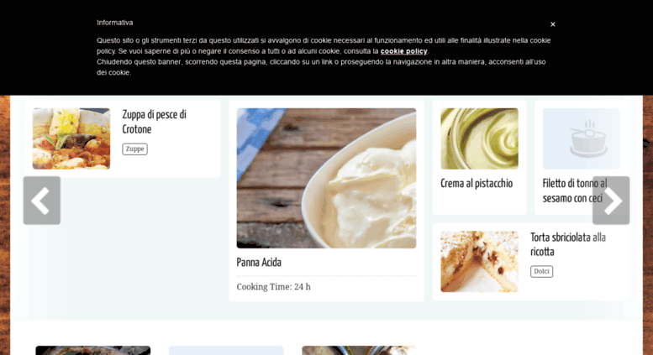
Task: Open the Panna Acida large image
Action: point(326,178)
